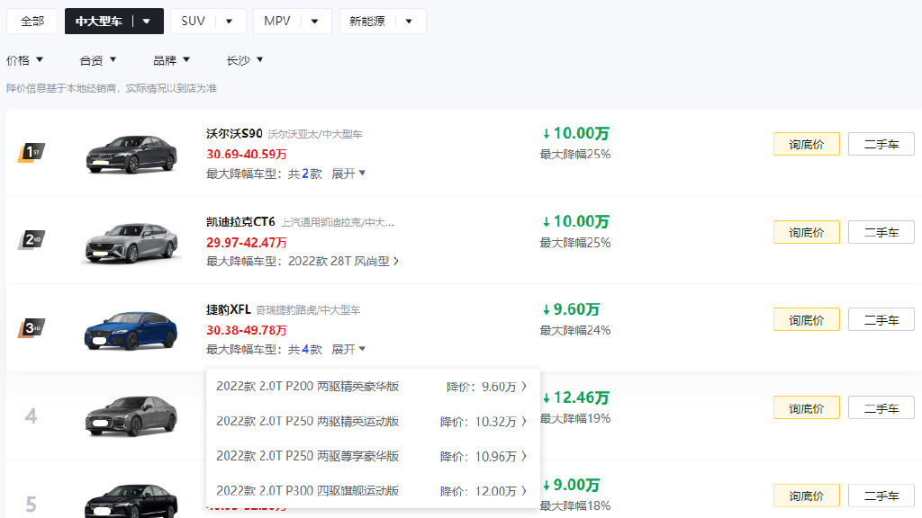This screenshot has width=922, height=518.
Task: Open the 新能源 dropdown arrow
Action: (409, 22)
